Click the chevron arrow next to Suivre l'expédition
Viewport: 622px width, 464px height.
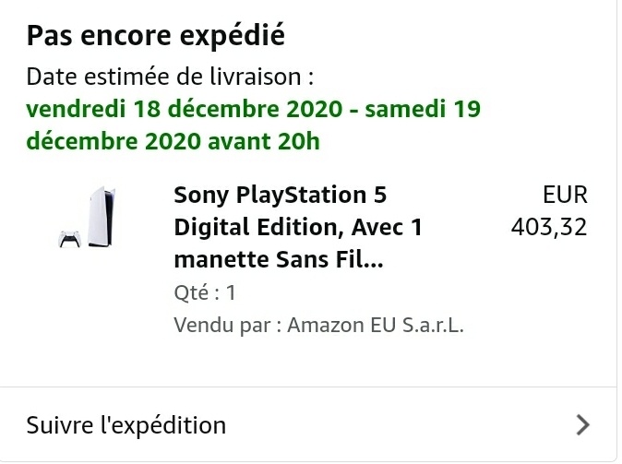[582, 424]
